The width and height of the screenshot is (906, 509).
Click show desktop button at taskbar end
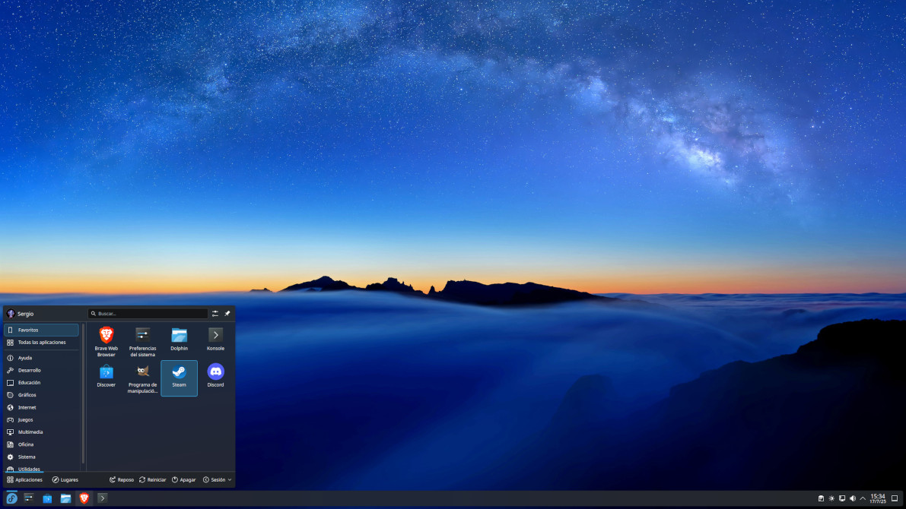[895, 498]
